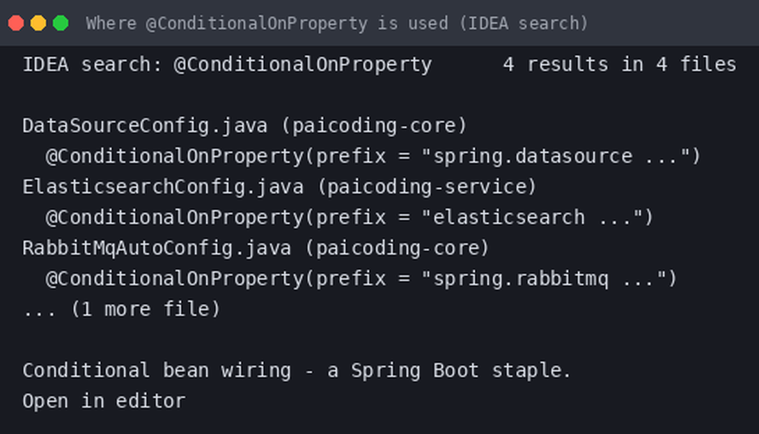
Task: Click the paicoding-core label beside RabbitMqAutoConfig.java
Action: pyautogui.click(x=398, y=248)
